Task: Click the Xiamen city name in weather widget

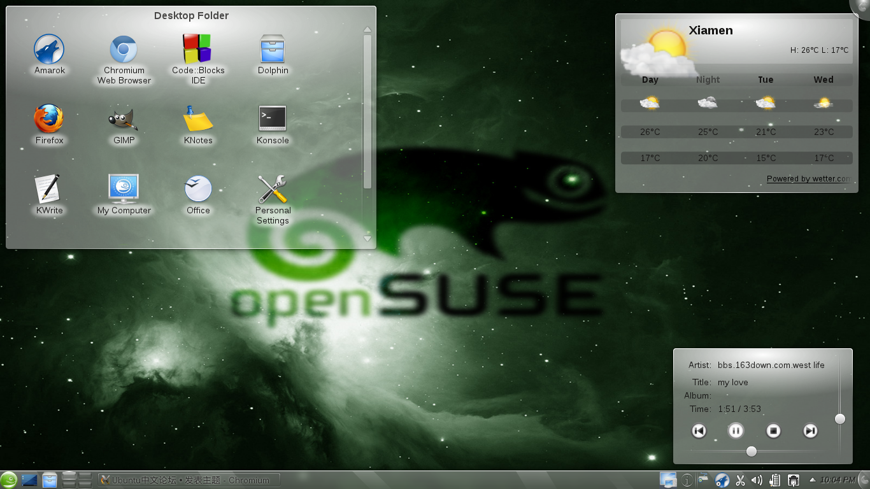Action: (x=711, y=31)
